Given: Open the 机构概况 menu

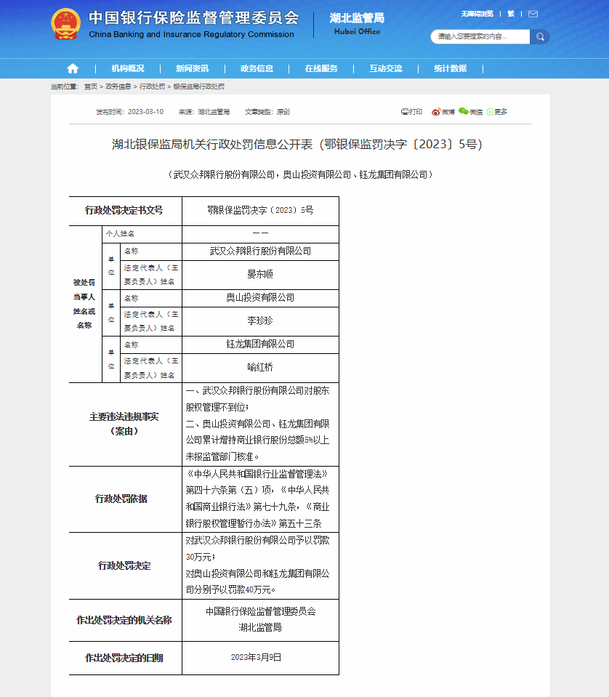Looking at the screenshot, I should click(128, 68).
